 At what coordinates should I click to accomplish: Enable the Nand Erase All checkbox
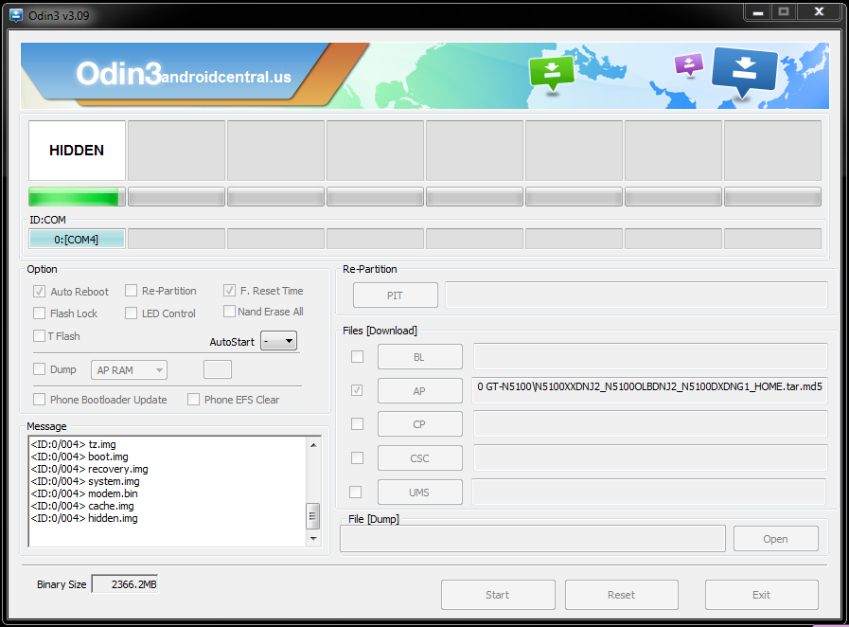coord(229,312)
